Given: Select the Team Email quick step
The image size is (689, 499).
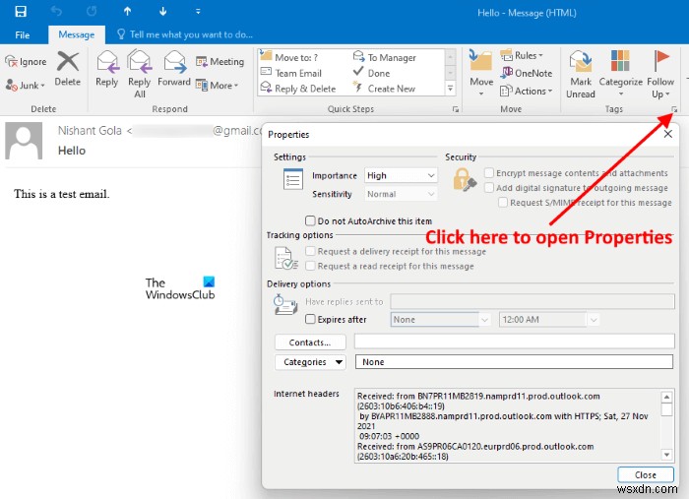Looking at the screenshot, I should tap(291, 73).
